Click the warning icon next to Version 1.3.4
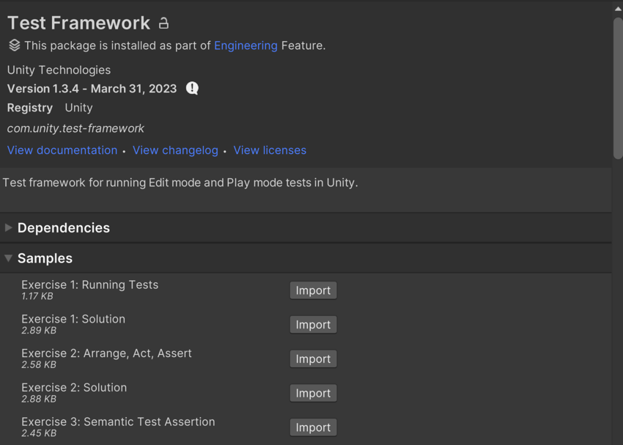 191,88
